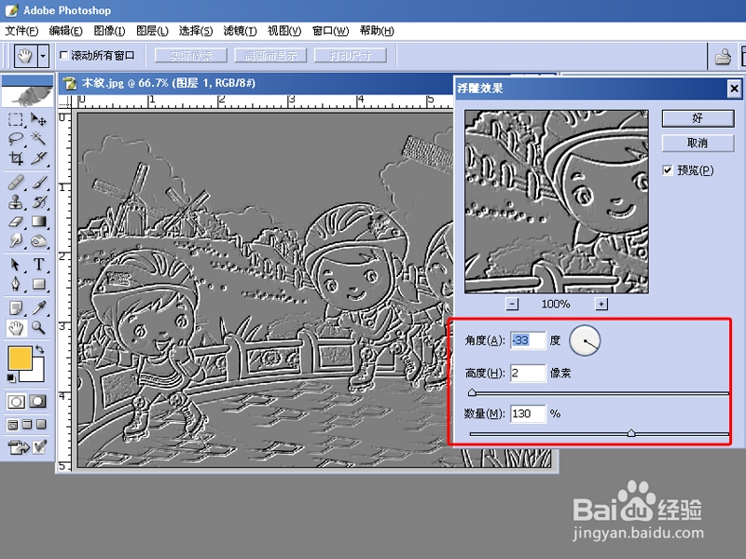Image resolution: width=746 pixels, height=559 pixels.
Task: Select the Move tool
Action: (x=38, y=119)
